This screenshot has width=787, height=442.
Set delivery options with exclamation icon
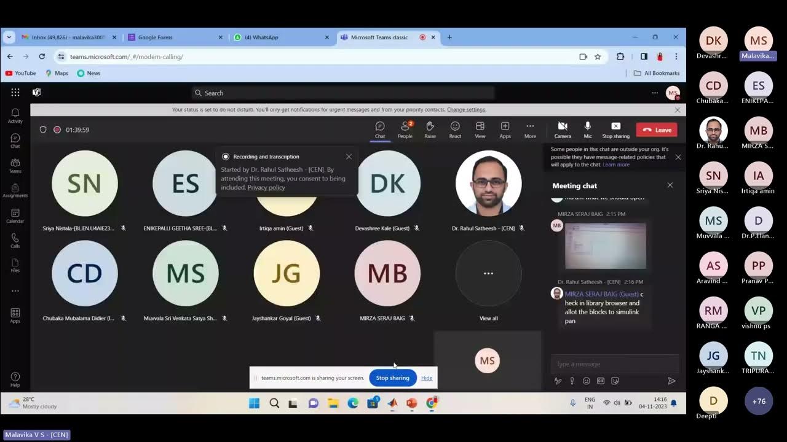[572, 381]
